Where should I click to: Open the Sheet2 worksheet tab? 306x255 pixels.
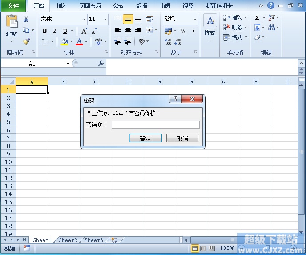[x=68, y=240]
